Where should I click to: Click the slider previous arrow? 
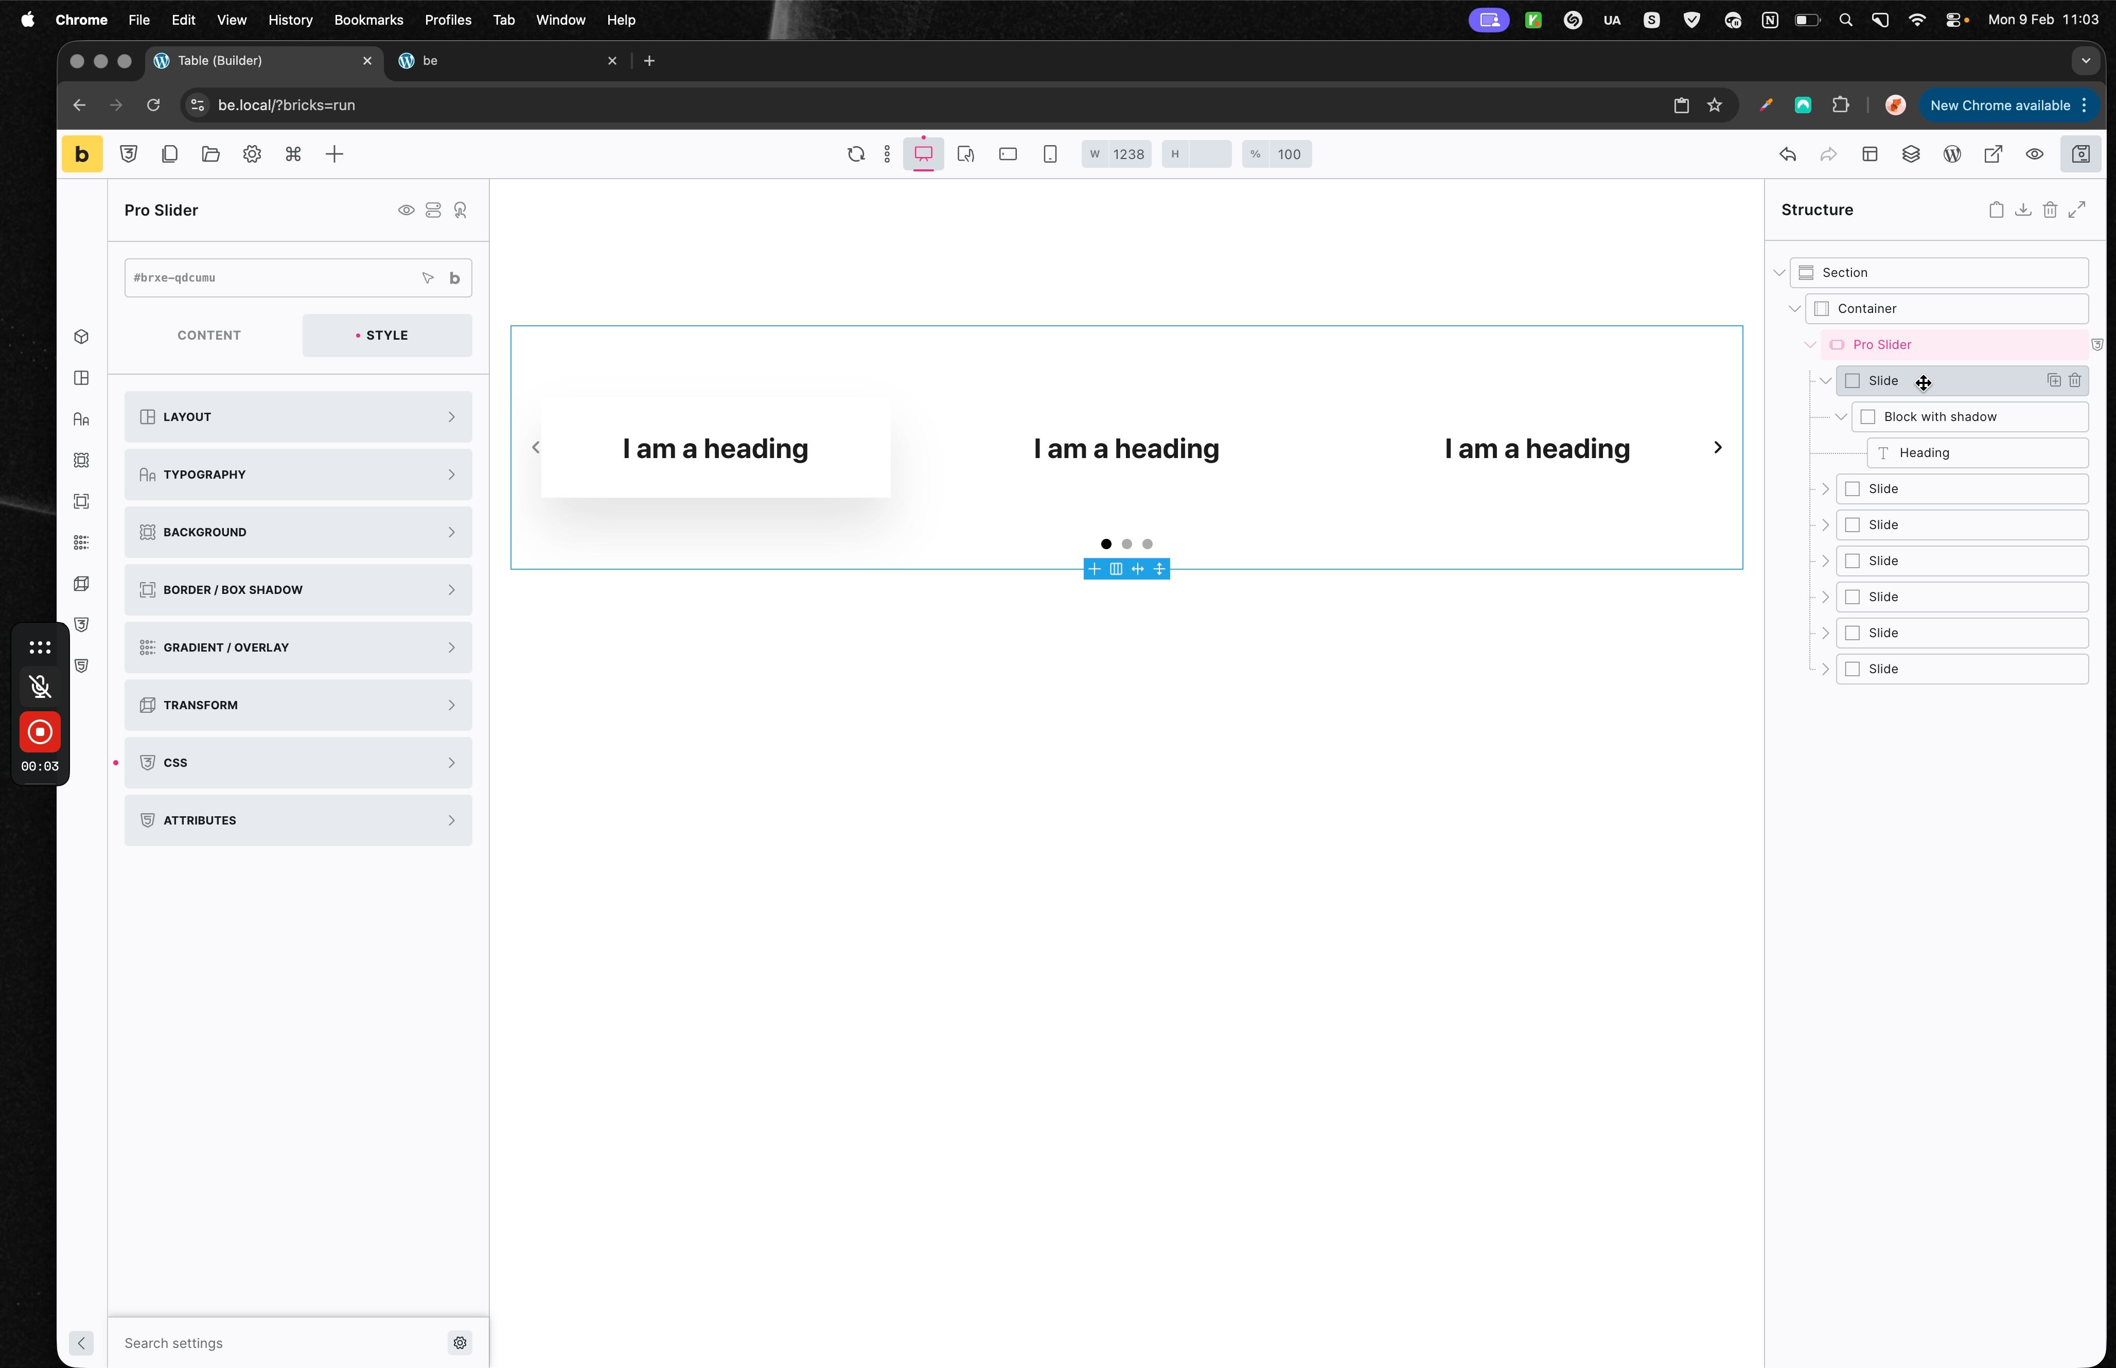pos(536,448)
